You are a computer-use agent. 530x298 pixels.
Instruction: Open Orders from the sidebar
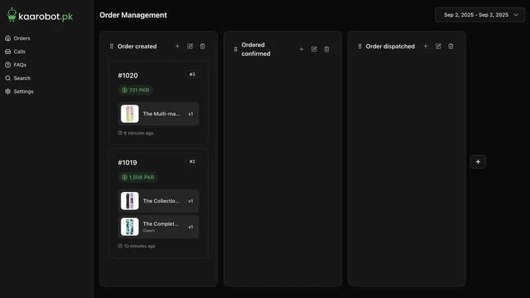click(x=18, y=38)
